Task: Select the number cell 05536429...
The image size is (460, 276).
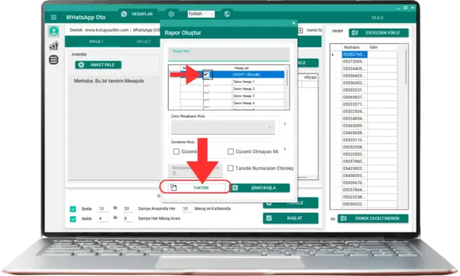Action: (x=354, y=76)
